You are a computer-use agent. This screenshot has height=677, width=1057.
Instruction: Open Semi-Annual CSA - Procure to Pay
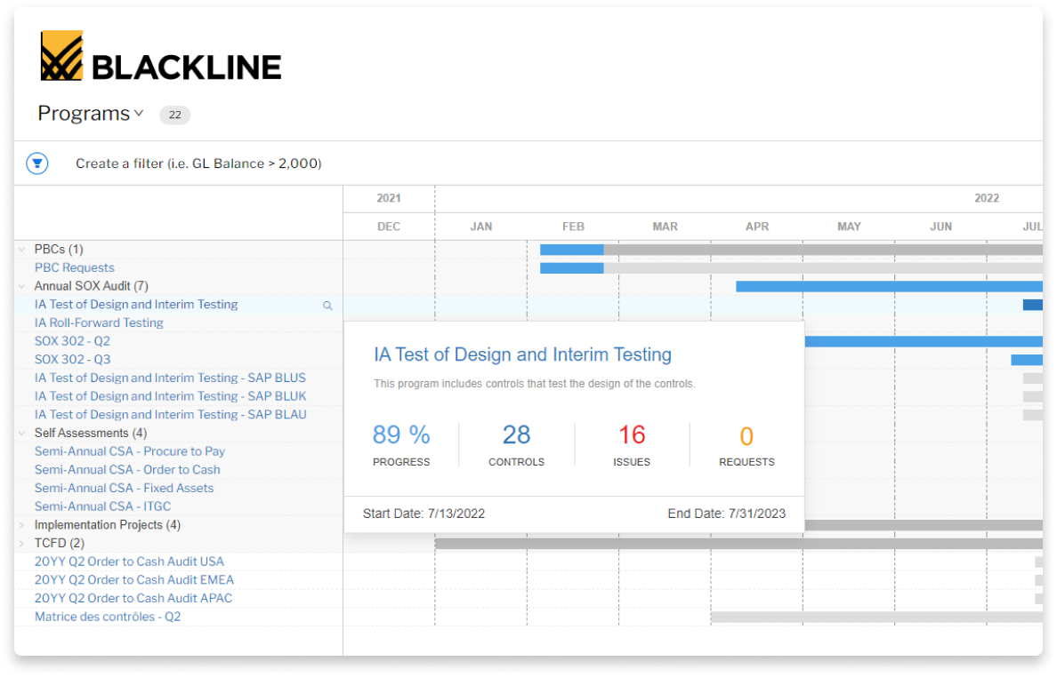(x=129, y=451)
